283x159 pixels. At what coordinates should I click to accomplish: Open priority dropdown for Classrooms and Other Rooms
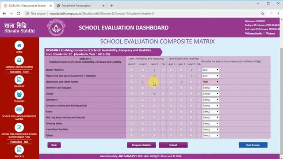coord(210,82)
